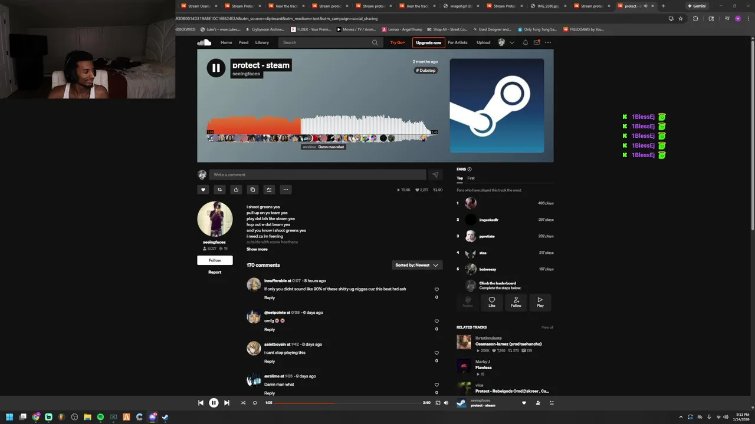
Task: Toggle shuffle in the bottom player
Action: (x=243, y=403)
